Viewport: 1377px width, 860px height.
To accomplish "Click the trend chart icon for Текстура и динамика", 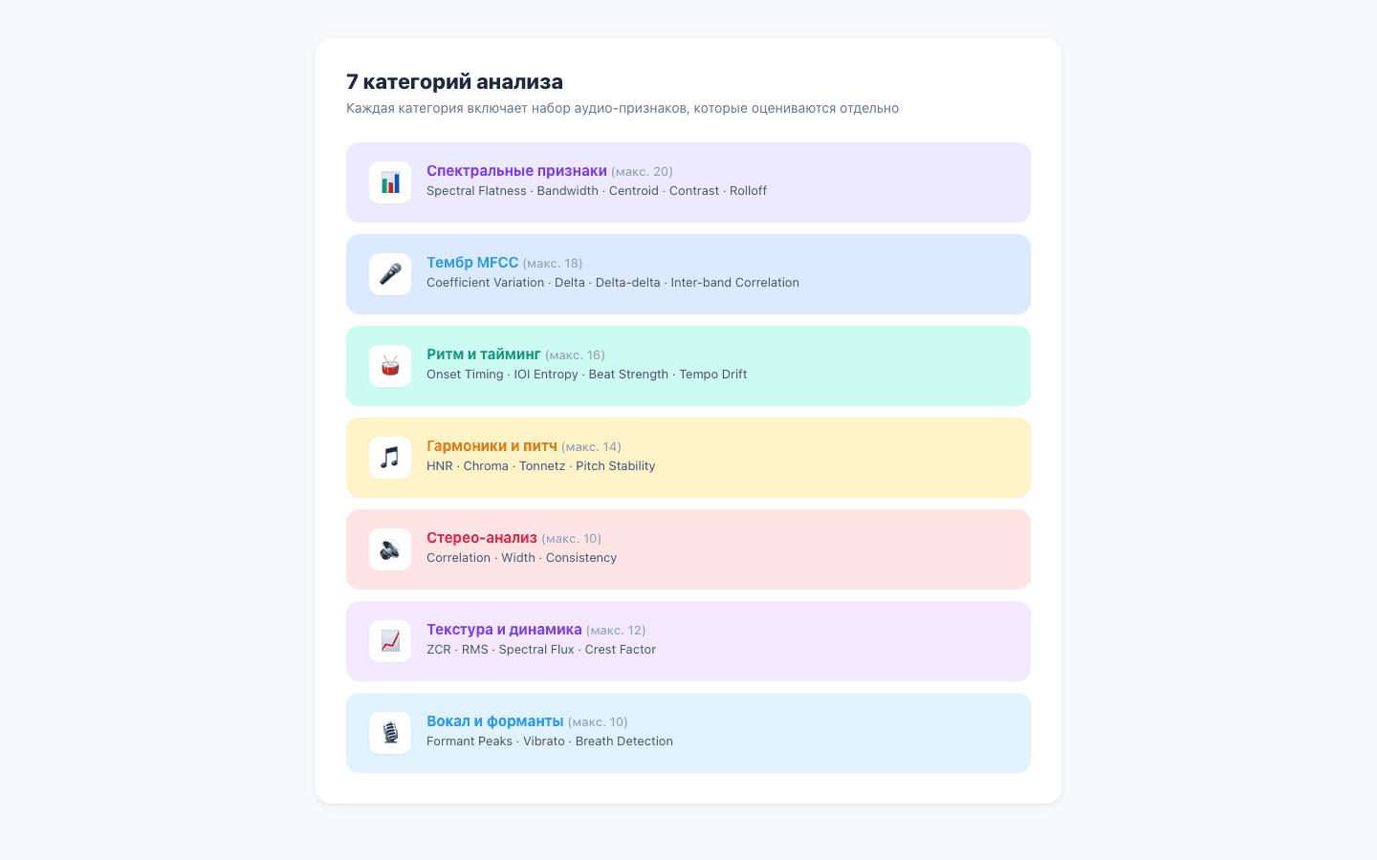I will click(390, 641).
